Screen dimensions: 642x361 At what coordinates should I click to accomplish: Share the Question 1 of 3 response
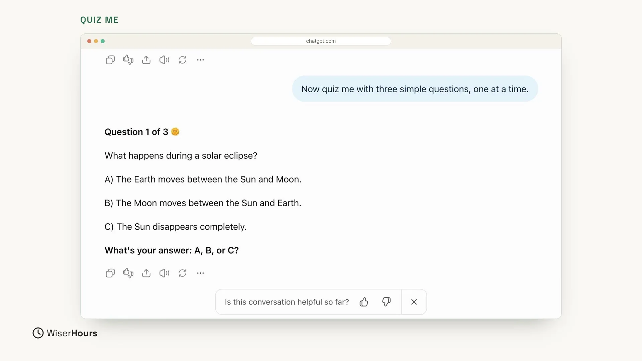(x=146, y=273)
